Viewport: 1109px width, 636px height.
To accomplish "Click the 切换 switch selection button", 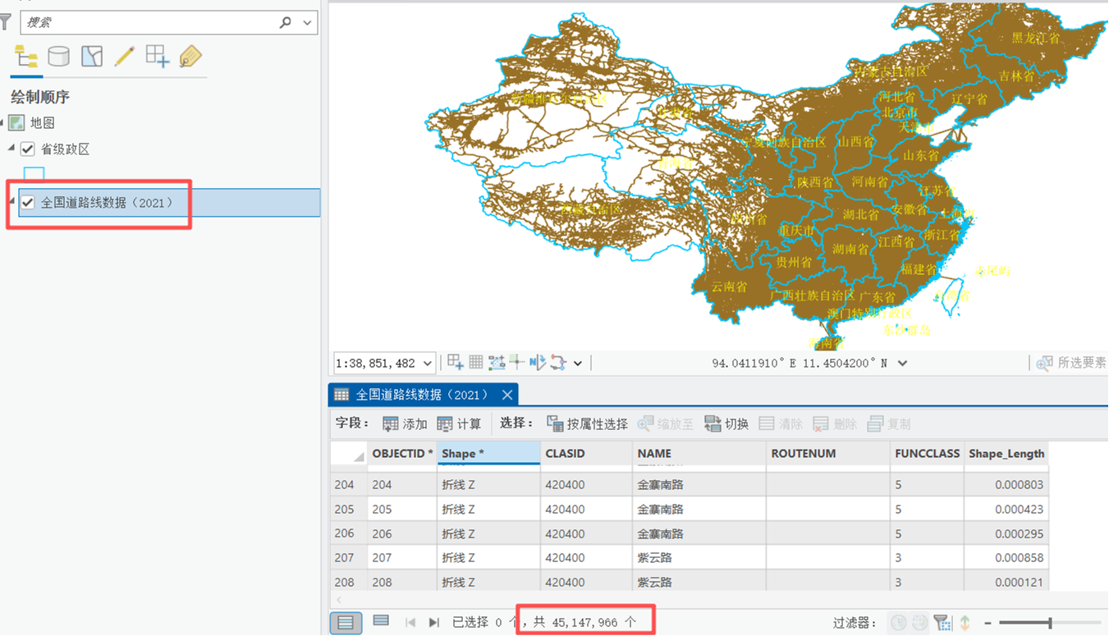I will [726, 424].
